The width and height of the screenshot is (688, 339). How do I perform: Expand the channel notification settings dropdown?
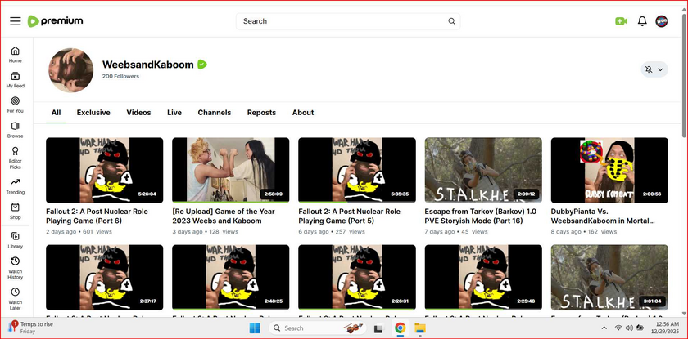[654, 70]
